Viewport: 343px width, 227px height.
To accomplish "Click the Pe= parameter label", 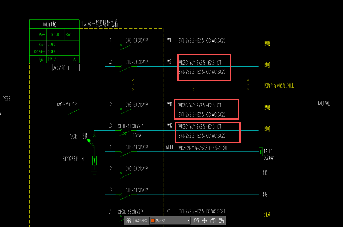I will [42, 35].
